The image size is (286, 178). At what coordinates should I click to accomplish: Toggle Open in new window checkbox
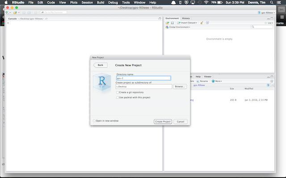click(x=94, y=121)
